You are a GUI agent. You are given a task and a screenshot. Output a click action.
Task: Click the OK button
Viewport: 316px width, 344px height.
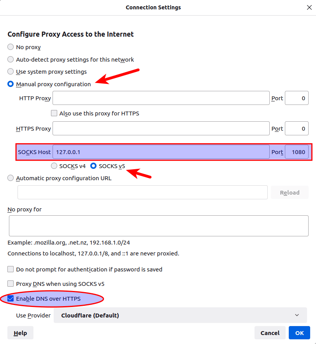point(299,333)
